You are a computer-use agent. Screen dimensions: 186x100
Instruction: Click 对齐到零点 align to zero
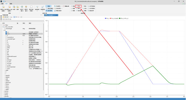91,8
